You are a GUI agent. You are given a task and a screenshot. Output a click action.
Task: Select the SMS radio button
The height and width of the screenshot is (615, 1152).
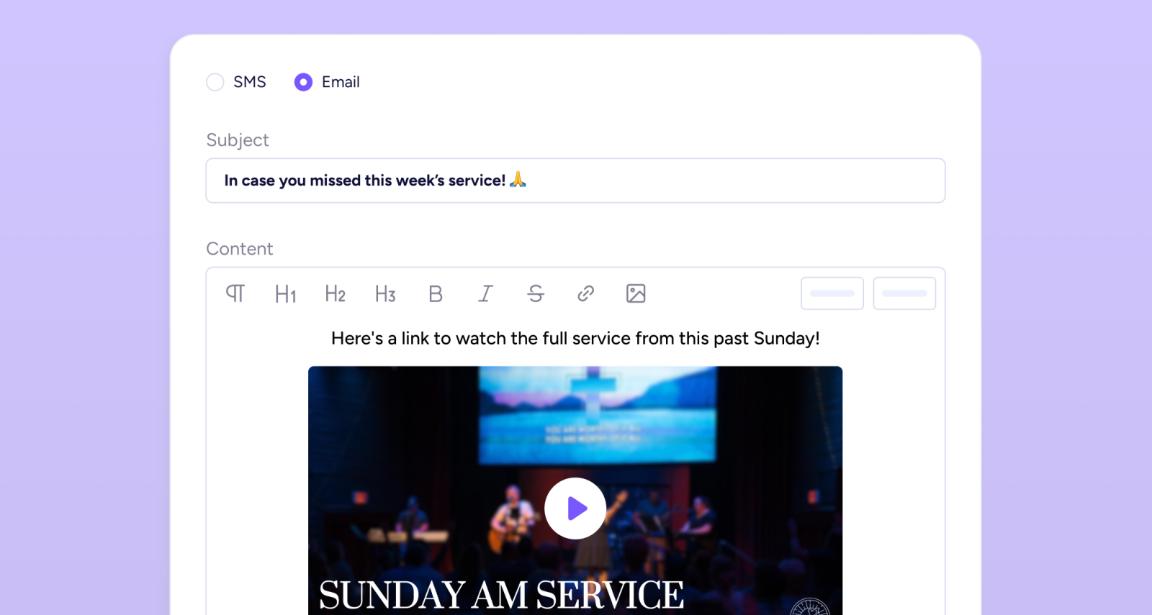coord(215,82)
